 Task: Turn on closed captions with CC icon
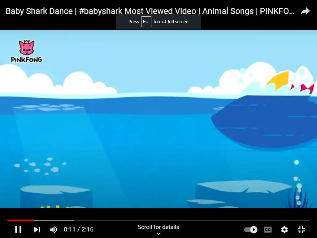268,230
